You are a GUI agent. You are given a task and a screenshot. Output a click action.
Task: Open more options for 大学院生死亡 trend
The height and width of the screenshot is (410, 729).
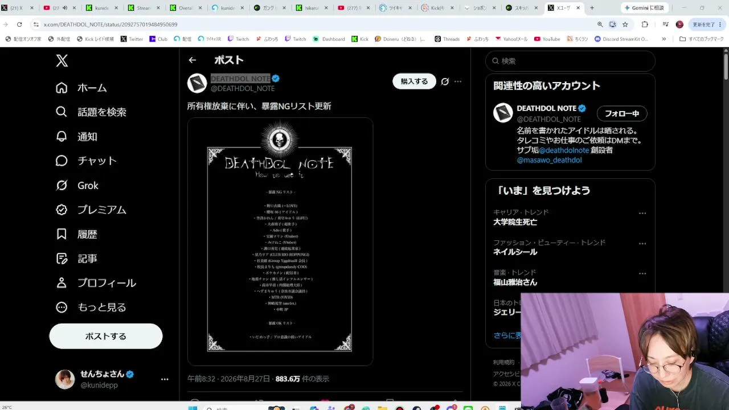642,214
